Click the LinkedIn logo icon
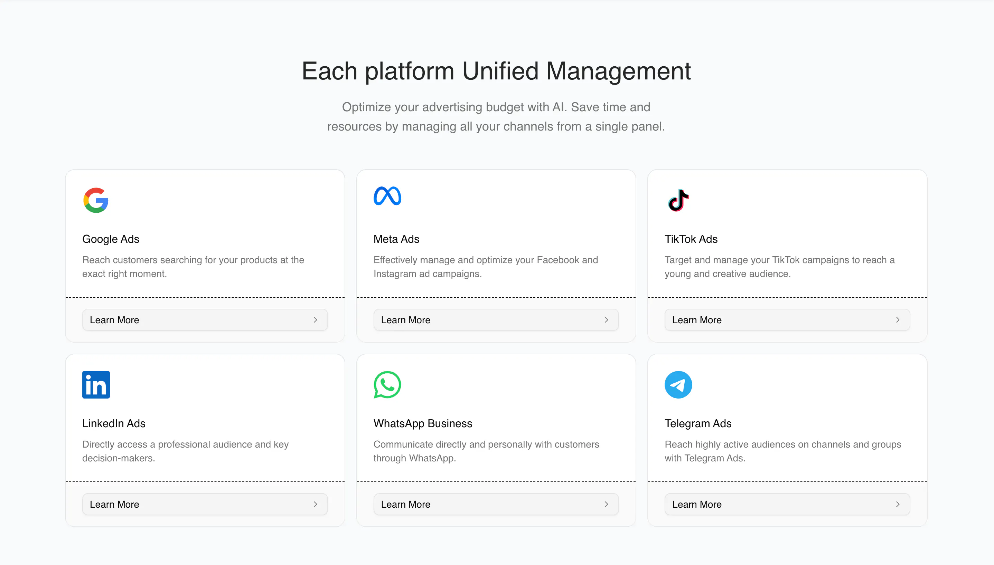Image resolution: width=994 pixels, height=565 pixels. 96,385
